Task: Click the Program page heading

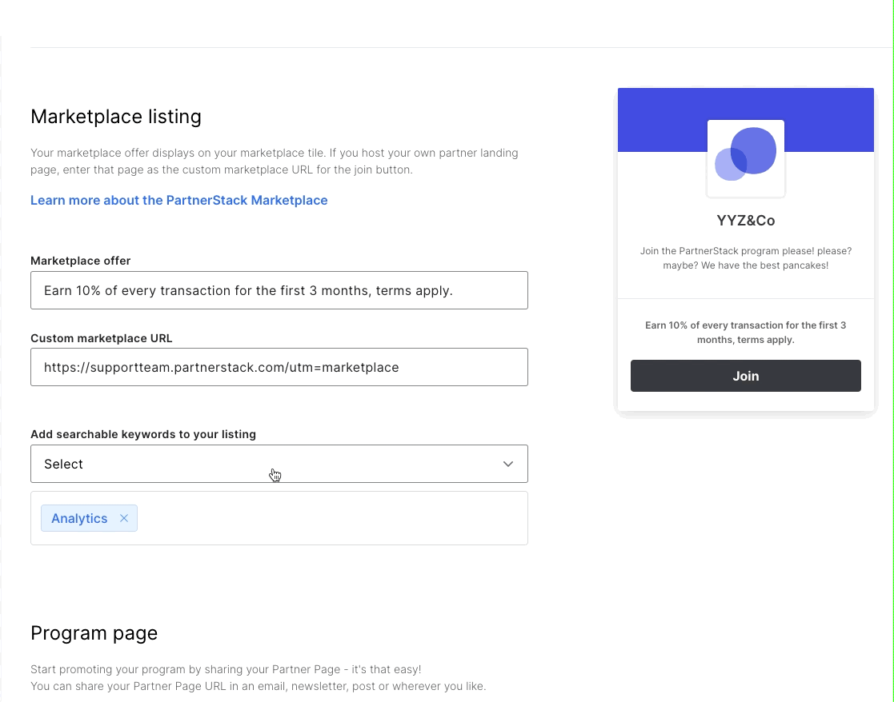Action: 94,633
